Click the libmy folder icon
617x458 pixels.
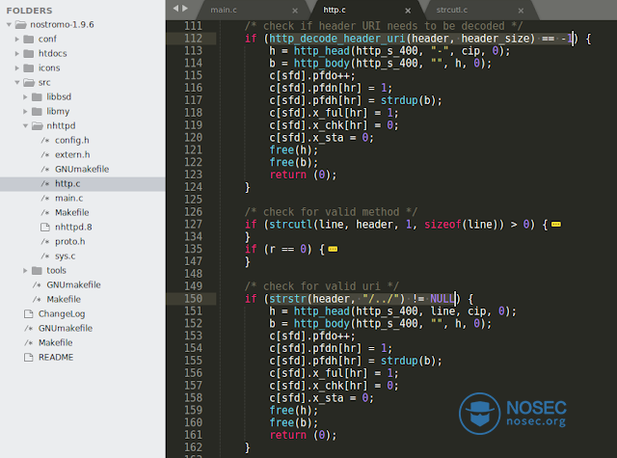pyautogui.click(x=37, y=111)
